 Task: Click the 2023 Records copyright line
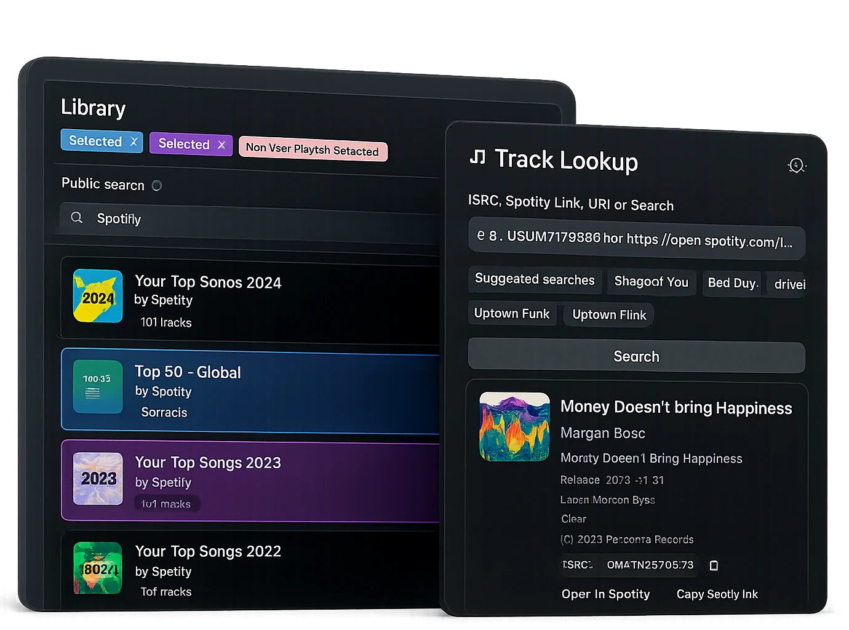coord(627,540)
